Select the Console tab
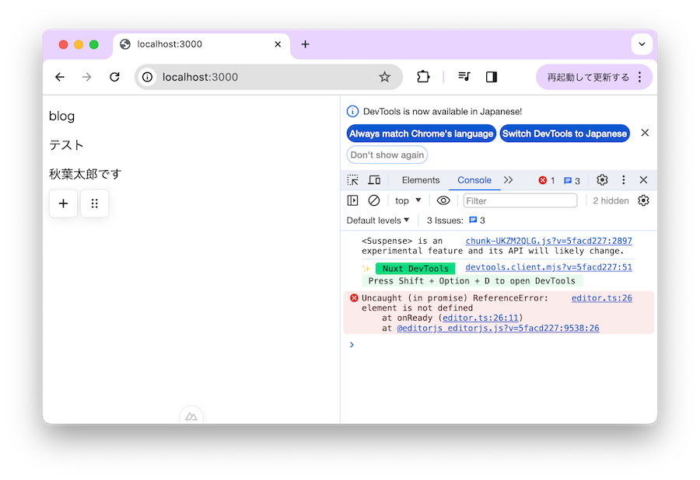The width and height of the screenshot is (700, 480). [x=474, y=180]
